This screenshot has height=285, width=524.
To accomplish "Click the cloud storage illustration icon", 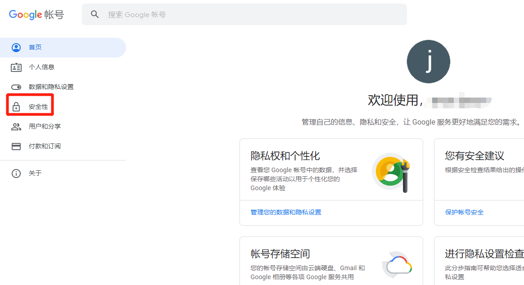I will click(x=397, y=265).
